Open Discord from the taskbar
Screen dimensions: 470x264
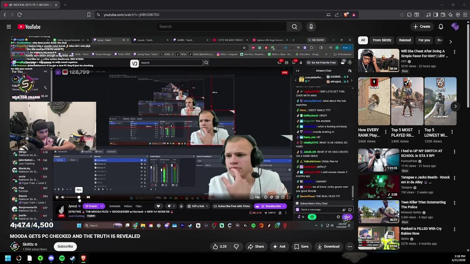point(51,258)
